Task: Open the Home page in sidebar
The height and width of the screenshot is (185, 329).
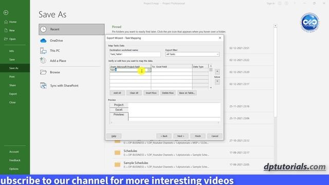Action: (10, 22)
